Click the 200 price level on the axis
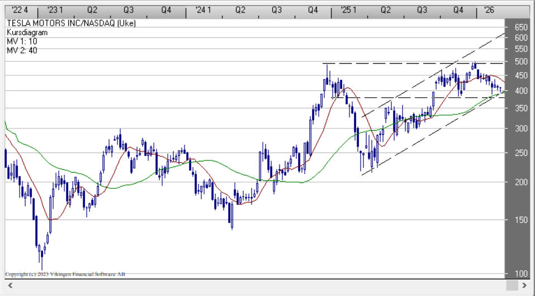This screenshot has height=296, width=535. tap(520, 182)
